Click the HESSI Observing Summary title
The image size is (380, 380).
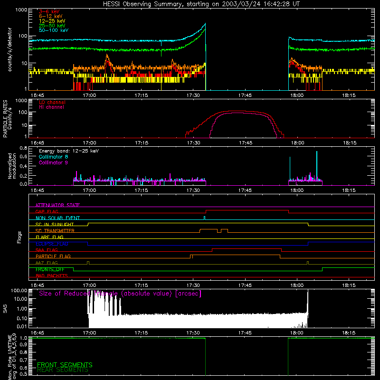click(x=201, y=4)
